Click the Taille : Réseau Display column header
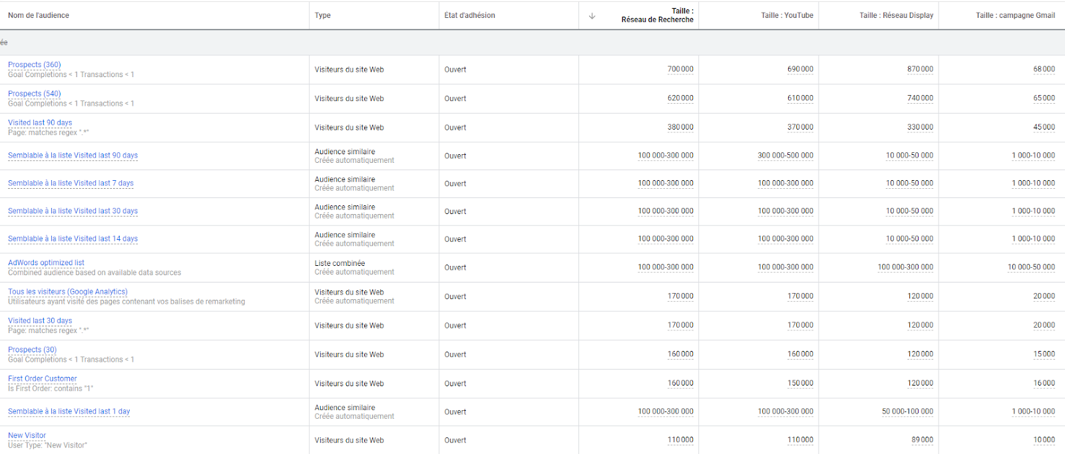The image size is (1065, 454). 896,15
